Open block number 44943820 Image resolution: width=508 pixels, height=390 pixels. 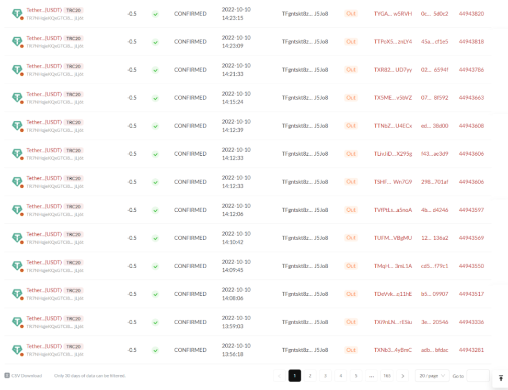coord(471,14)
